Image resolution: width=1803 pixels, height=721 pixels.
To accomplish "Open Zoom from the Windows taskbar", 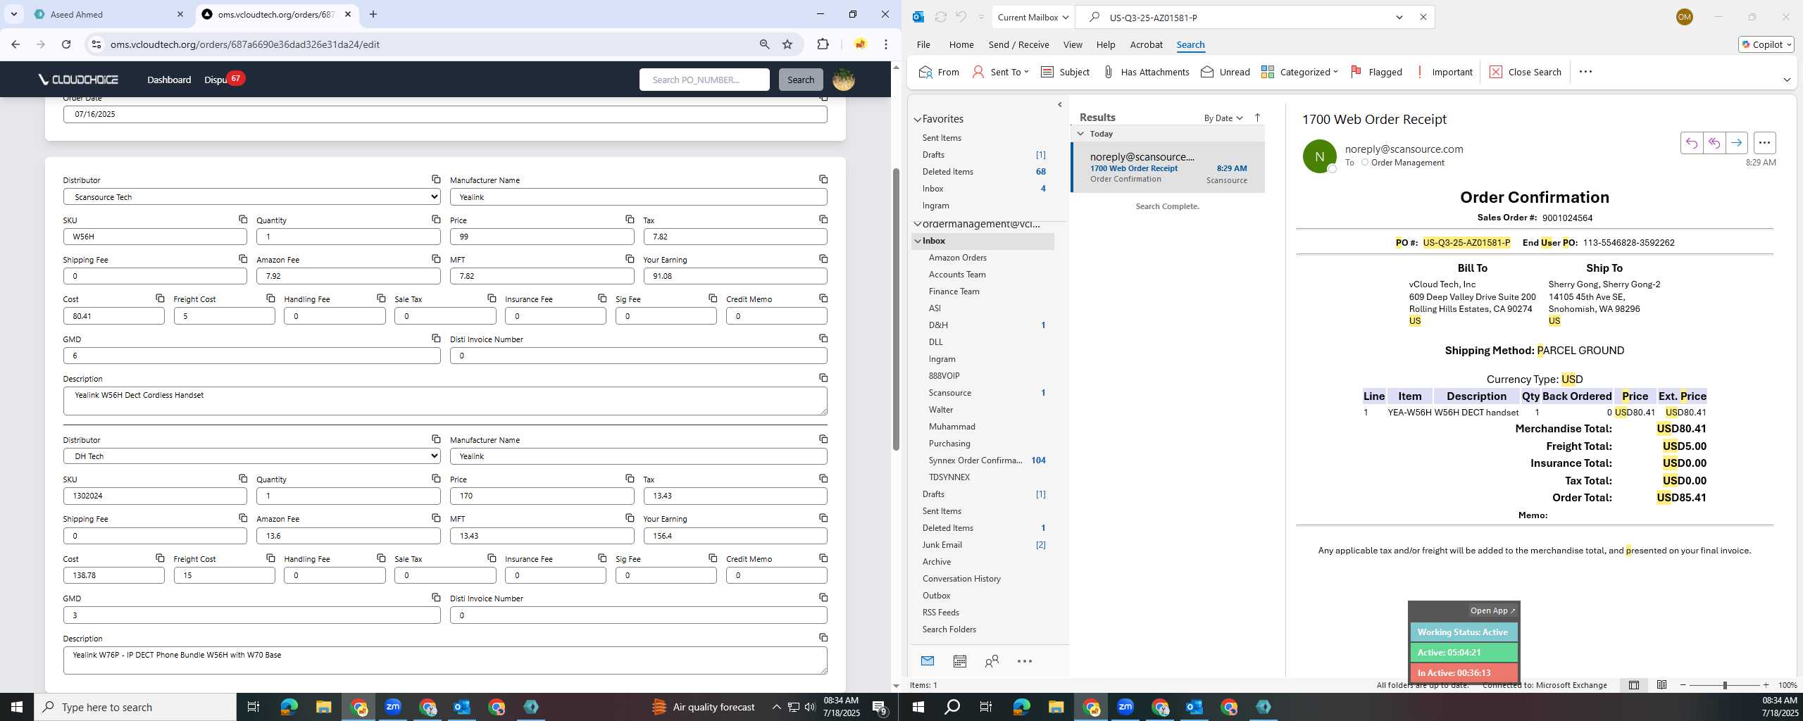I will [x=393, y=707].
